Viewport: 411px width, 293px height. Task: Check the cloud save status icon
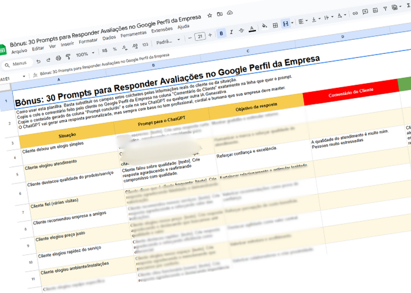pyautogui.click(x=230, y=12)
